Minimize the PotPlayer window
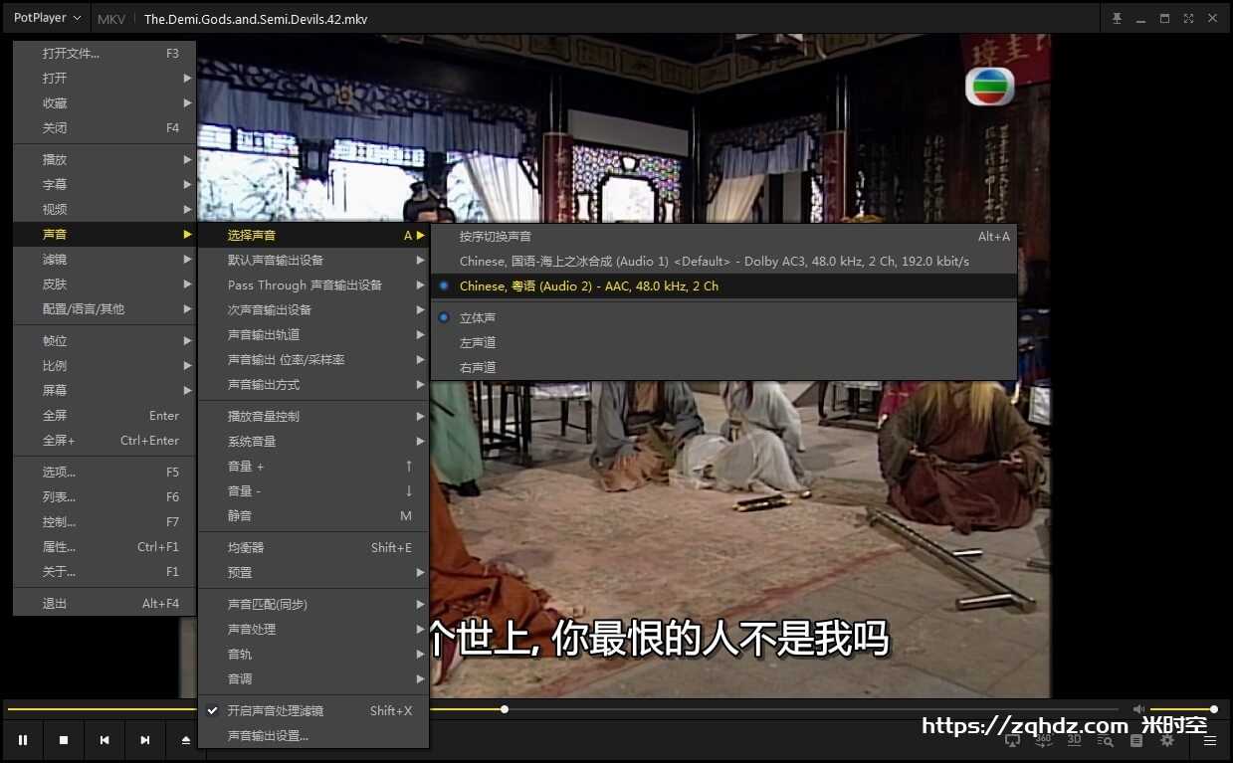This screenshot has width=1233, height=763. (x=1140, y=18)
